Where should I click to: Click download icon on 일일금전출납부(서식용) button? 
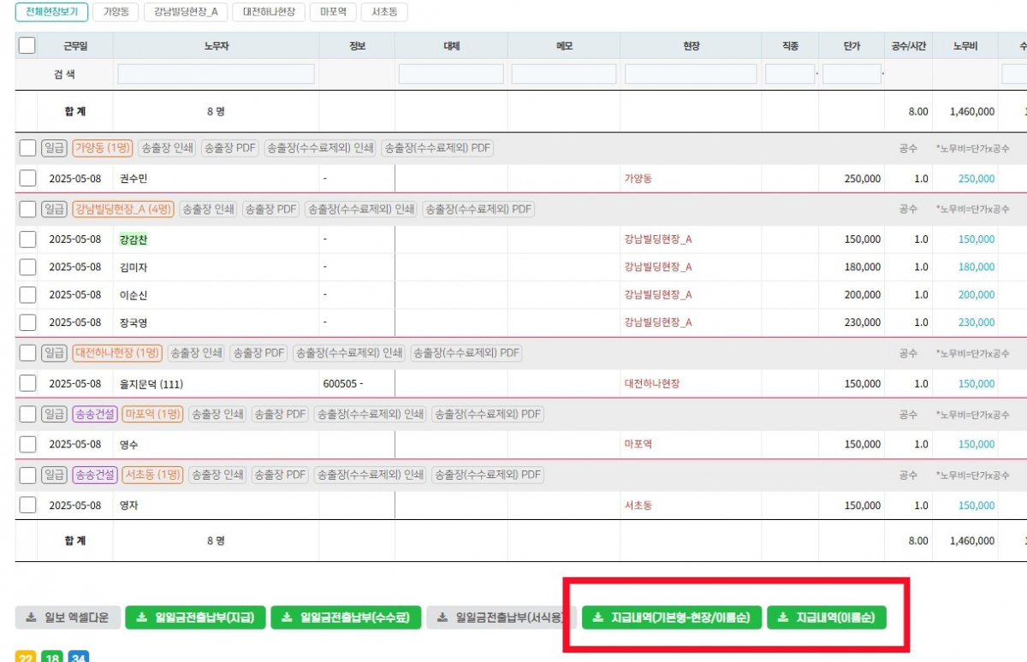(442, 618)
